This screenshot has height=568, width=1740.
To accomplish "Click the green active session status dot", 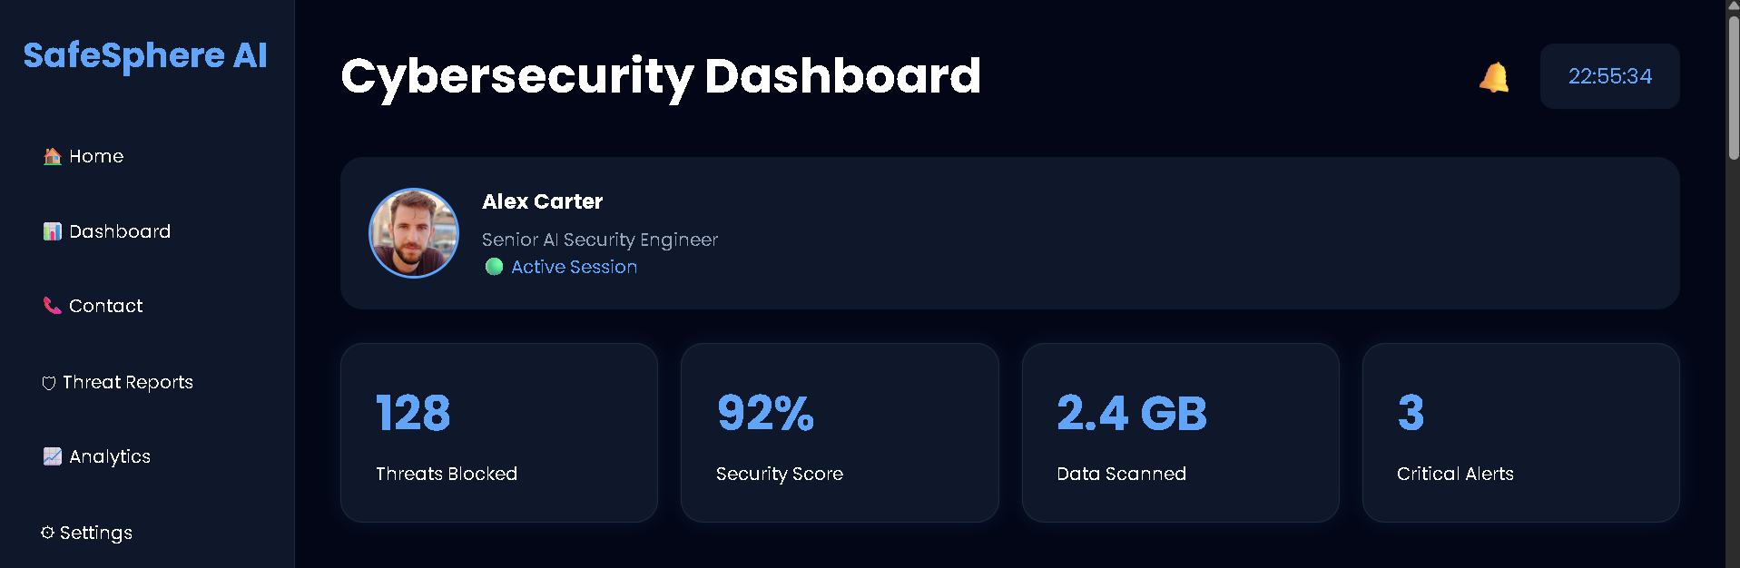I will (x=494, y=267).
